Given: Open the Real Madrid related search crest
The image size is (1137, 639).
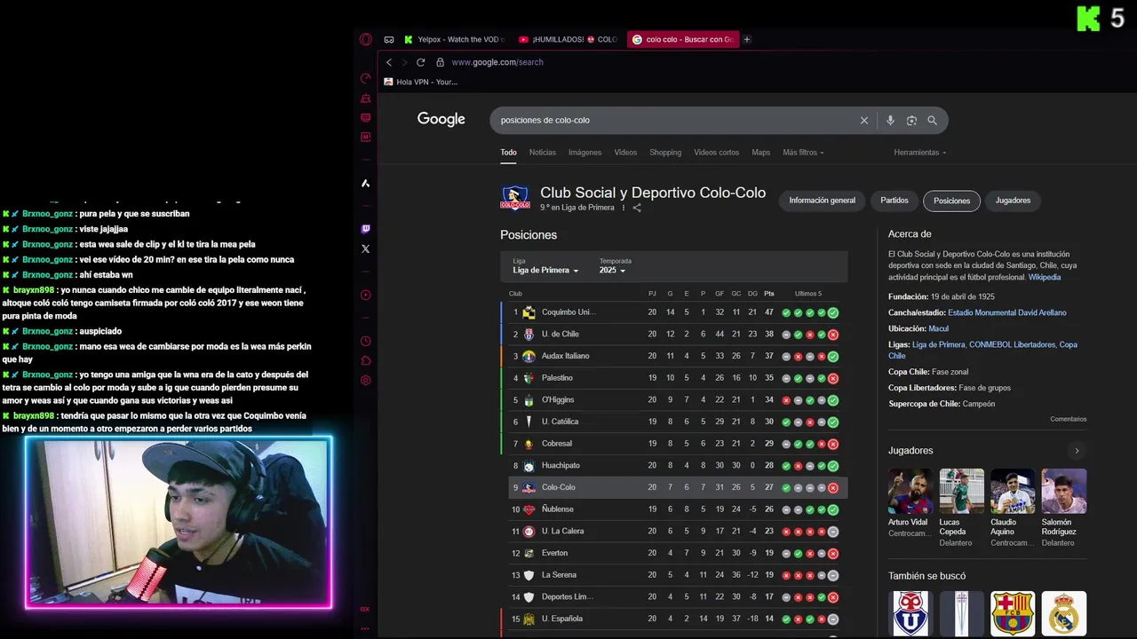Looking at the screenshot, I should pyautogui.click(x=1064, y=613).
